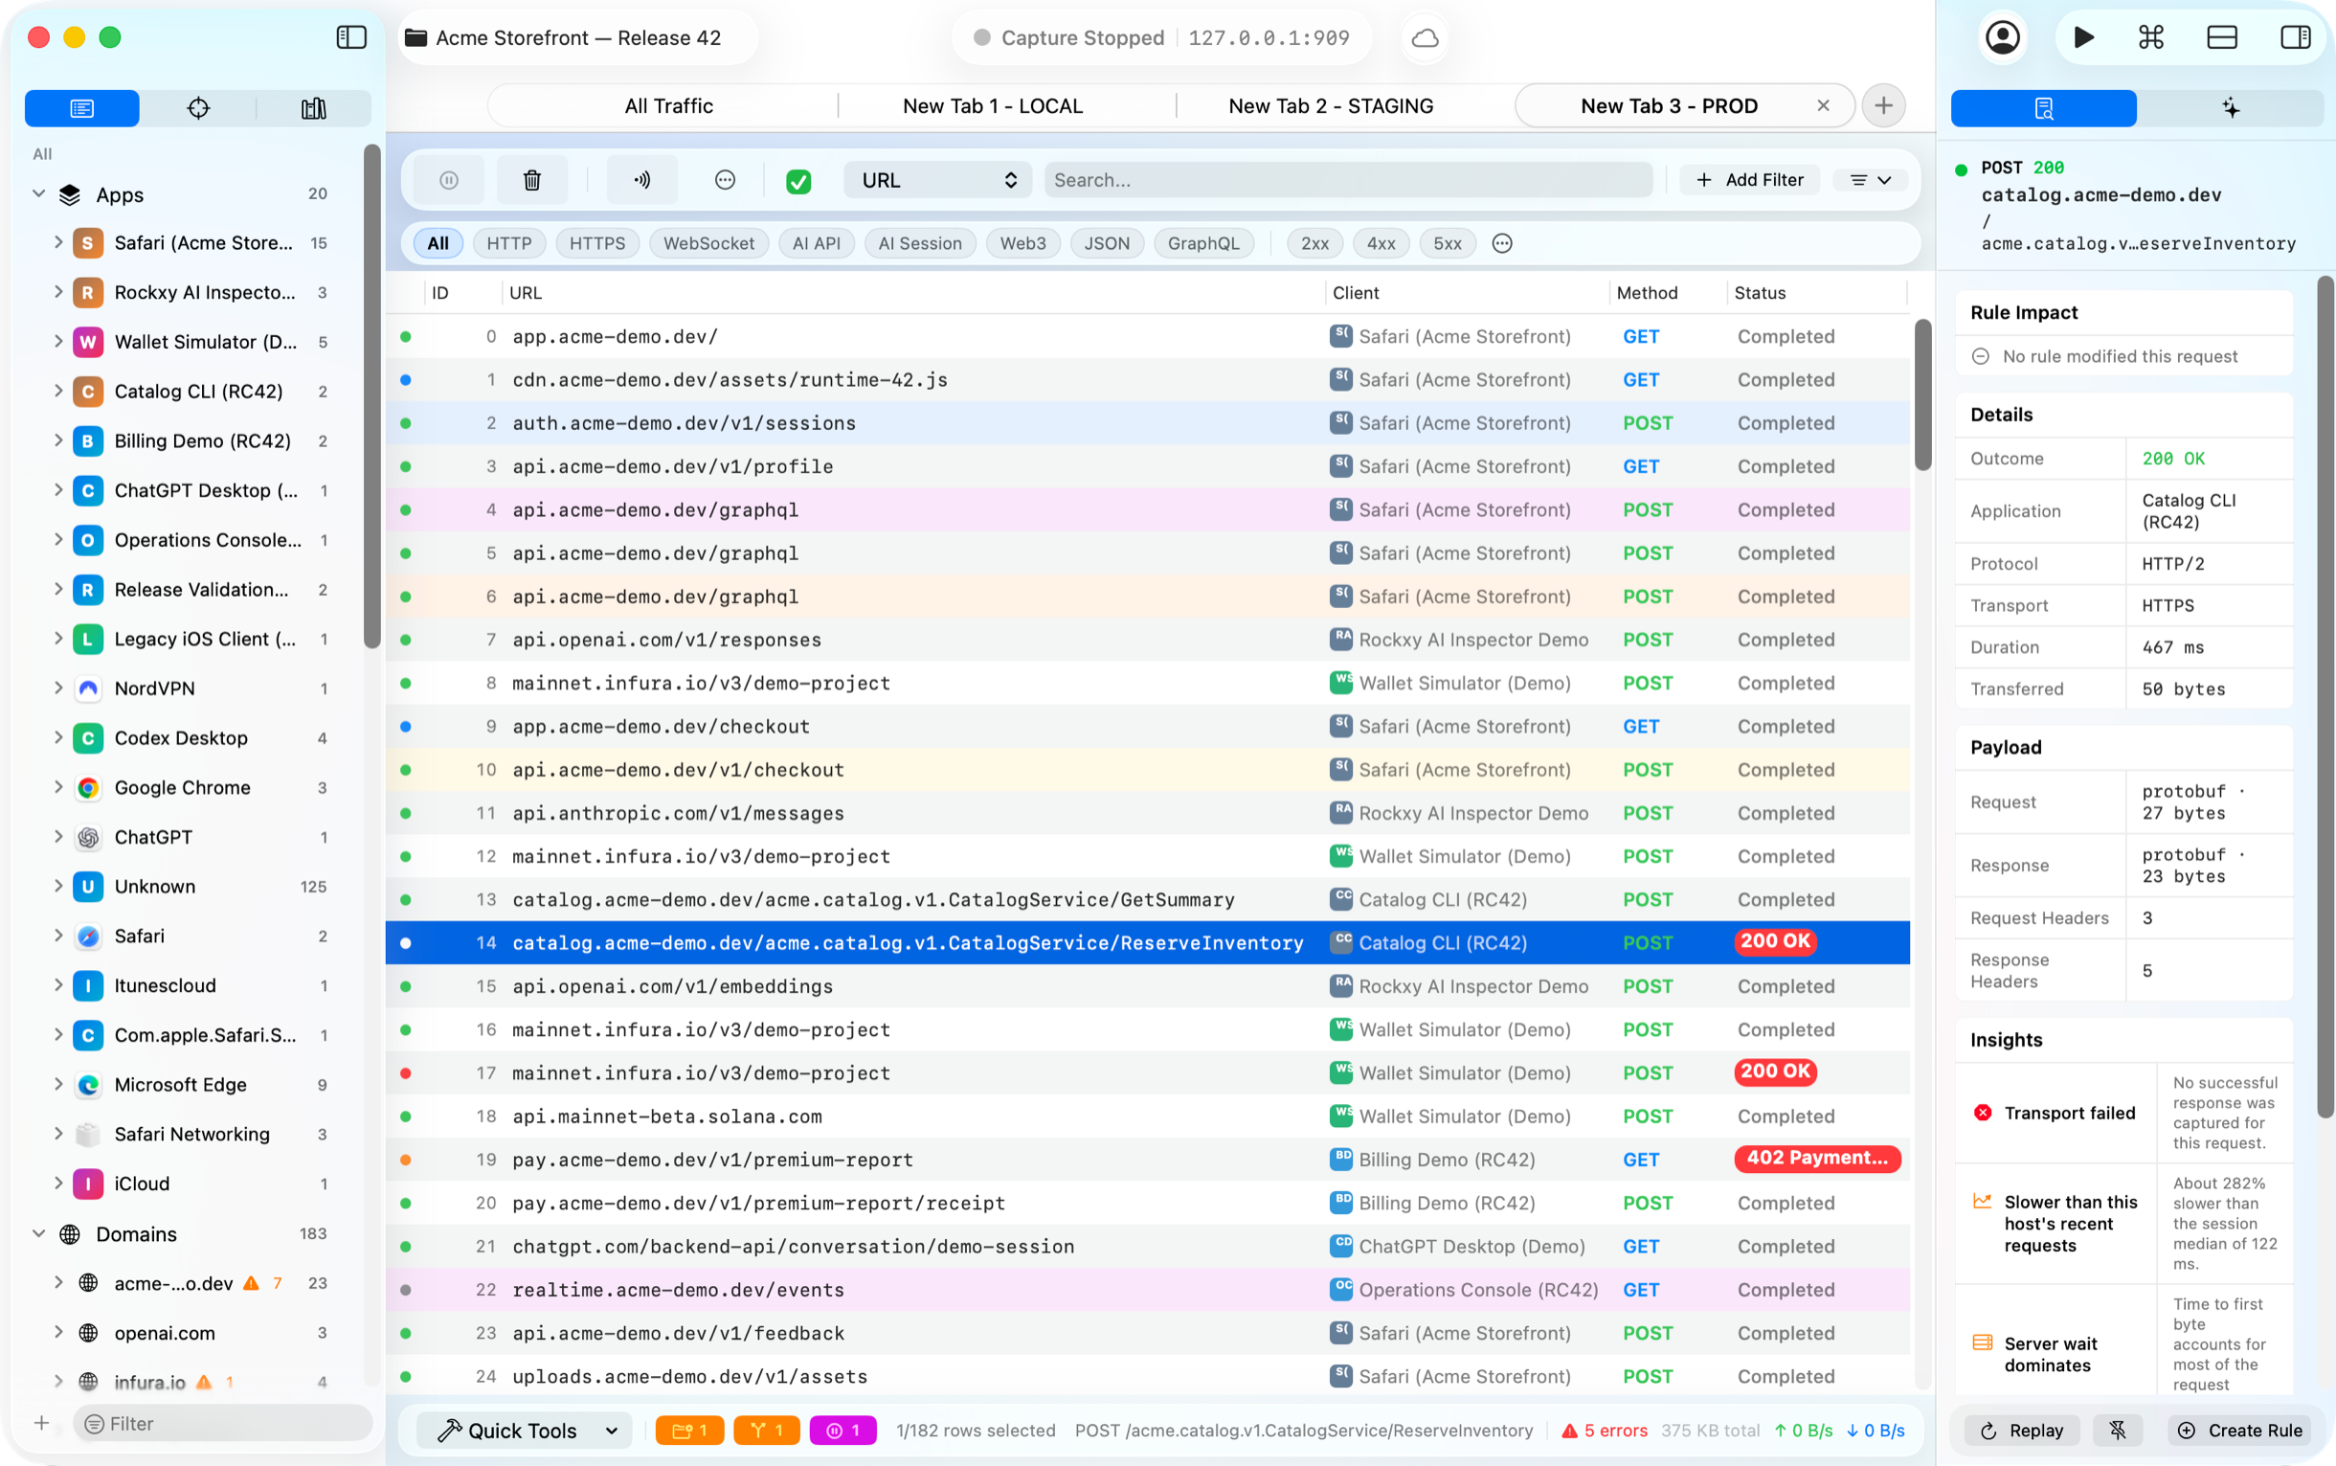Expand the Safari (Acme Store...) app row
The image size is (2336, 1466).
click(58, 242)
